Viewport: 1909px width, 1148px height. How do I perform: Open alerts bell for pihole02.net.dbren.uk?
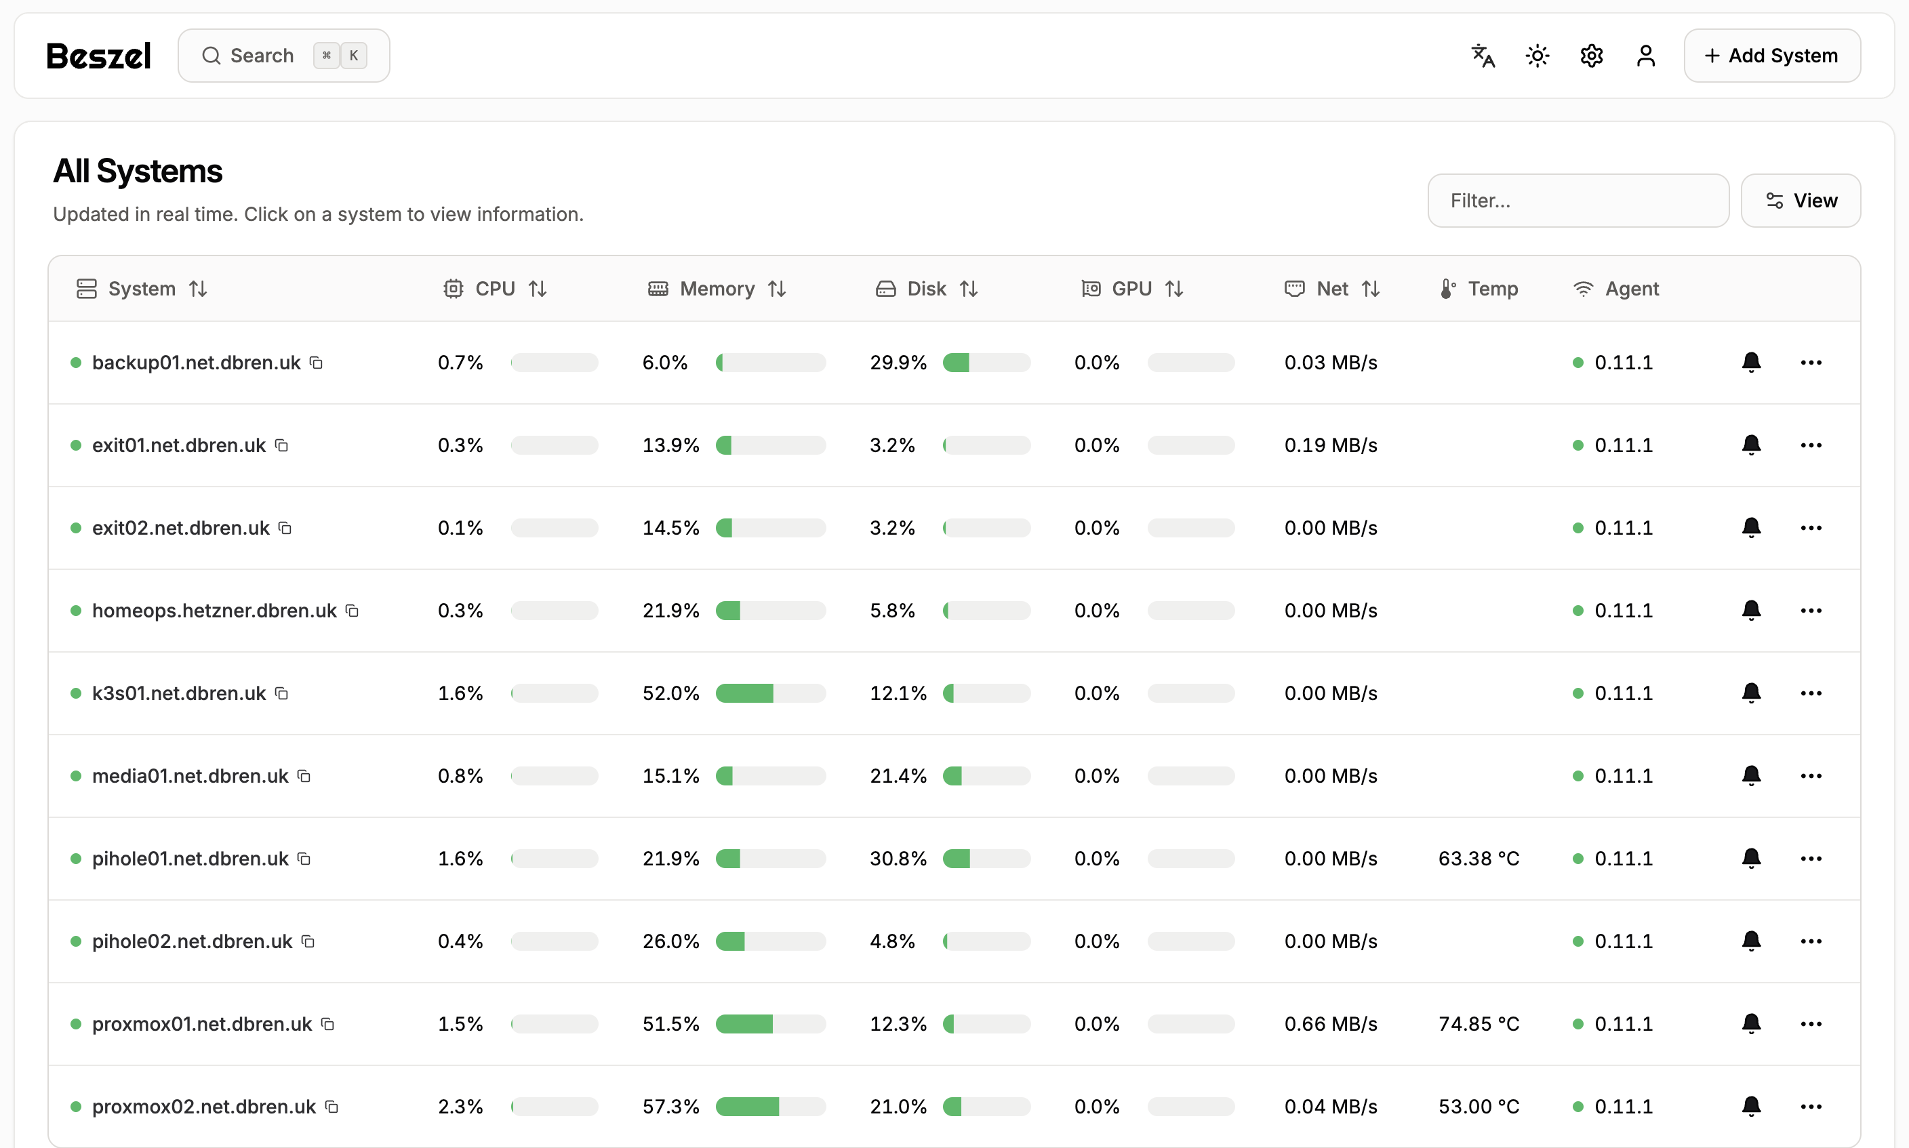point(1751,941)
